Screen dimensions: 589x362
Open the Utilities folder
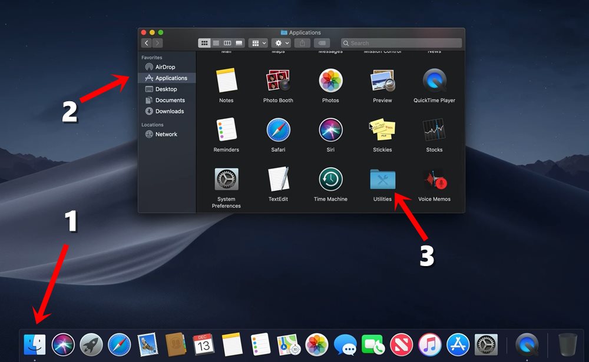382,179
